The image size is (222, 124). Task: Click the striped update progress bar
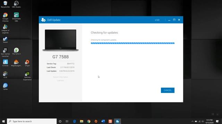(x=133, y=43)
